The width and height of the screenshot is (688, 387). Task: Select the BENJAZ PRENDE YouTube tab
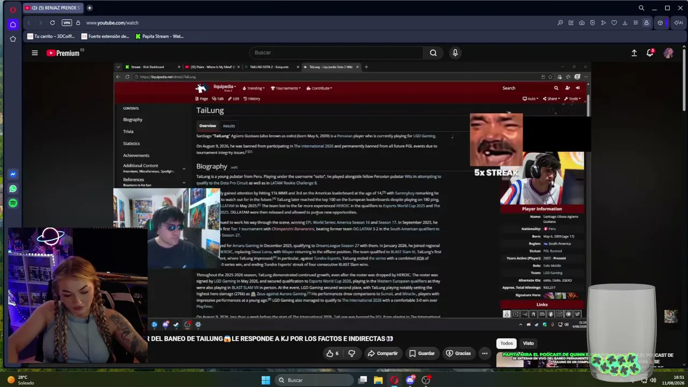pyautogui.click(x=53, y=8)
